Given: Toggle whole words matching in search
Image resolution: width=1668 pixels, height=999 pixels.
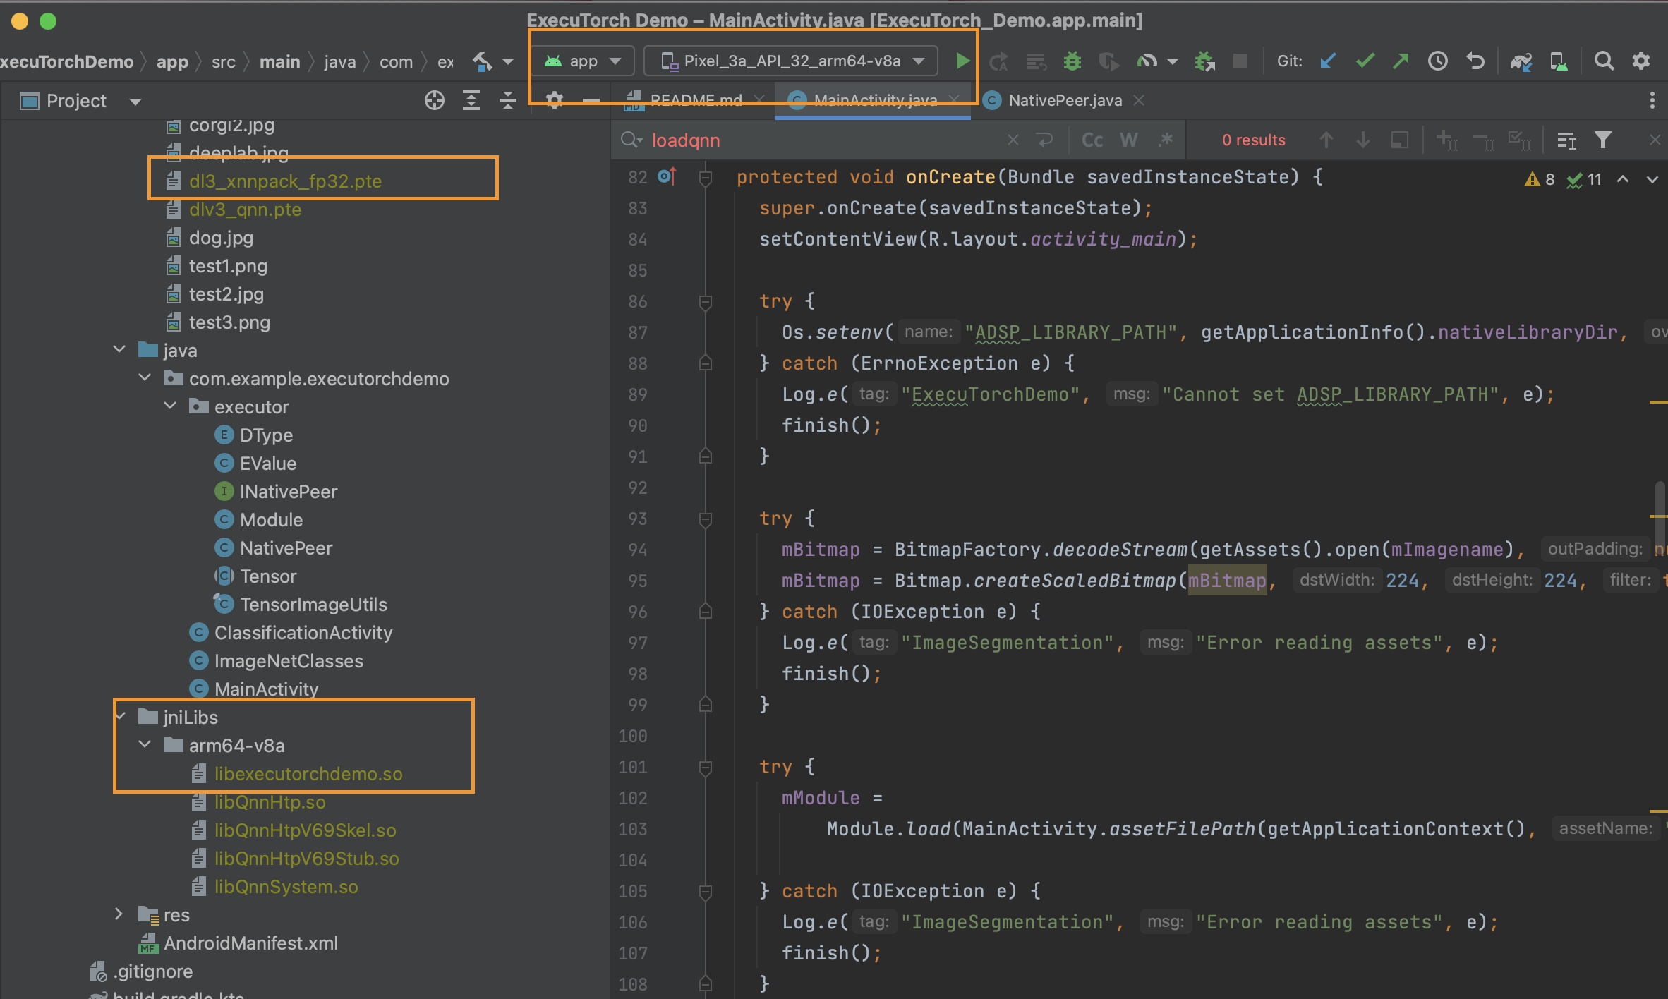Looking at the screenshot, I should tap(1128, 140).
